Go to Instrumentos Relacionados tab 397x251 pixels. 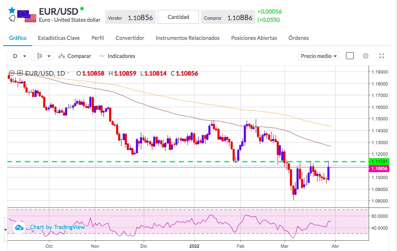point(188,38)
